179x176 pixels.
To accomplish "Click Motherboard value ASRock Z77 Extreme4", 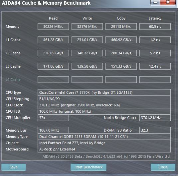I will (x=104, y=149).
